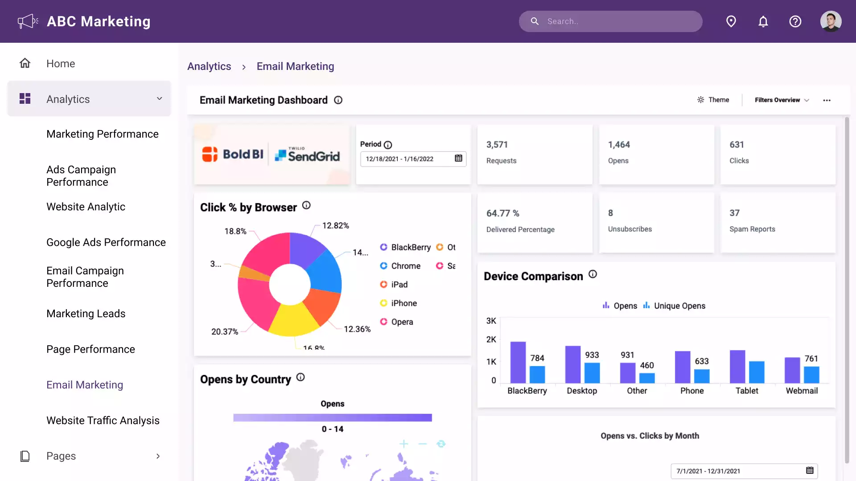
Task: Select Website Traffic Analysis menu item
Action: pos(103,420)
